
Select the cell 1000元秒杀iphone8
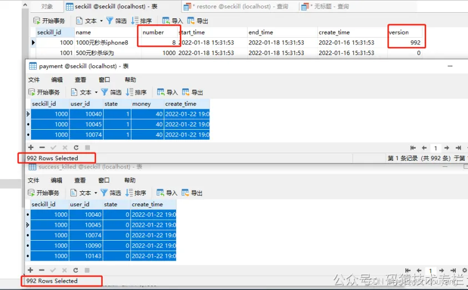point(108,43)
